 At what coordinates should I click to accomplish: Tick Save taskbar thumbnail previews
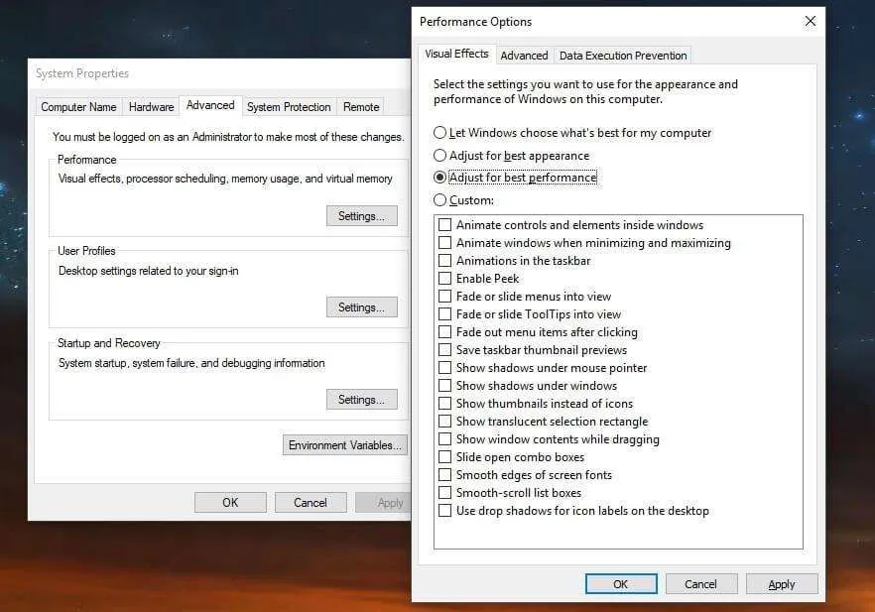[444, 350]
